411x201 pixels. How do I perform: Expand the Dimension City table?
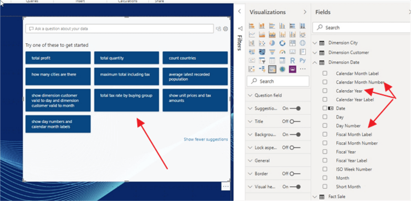click(315, 43)
